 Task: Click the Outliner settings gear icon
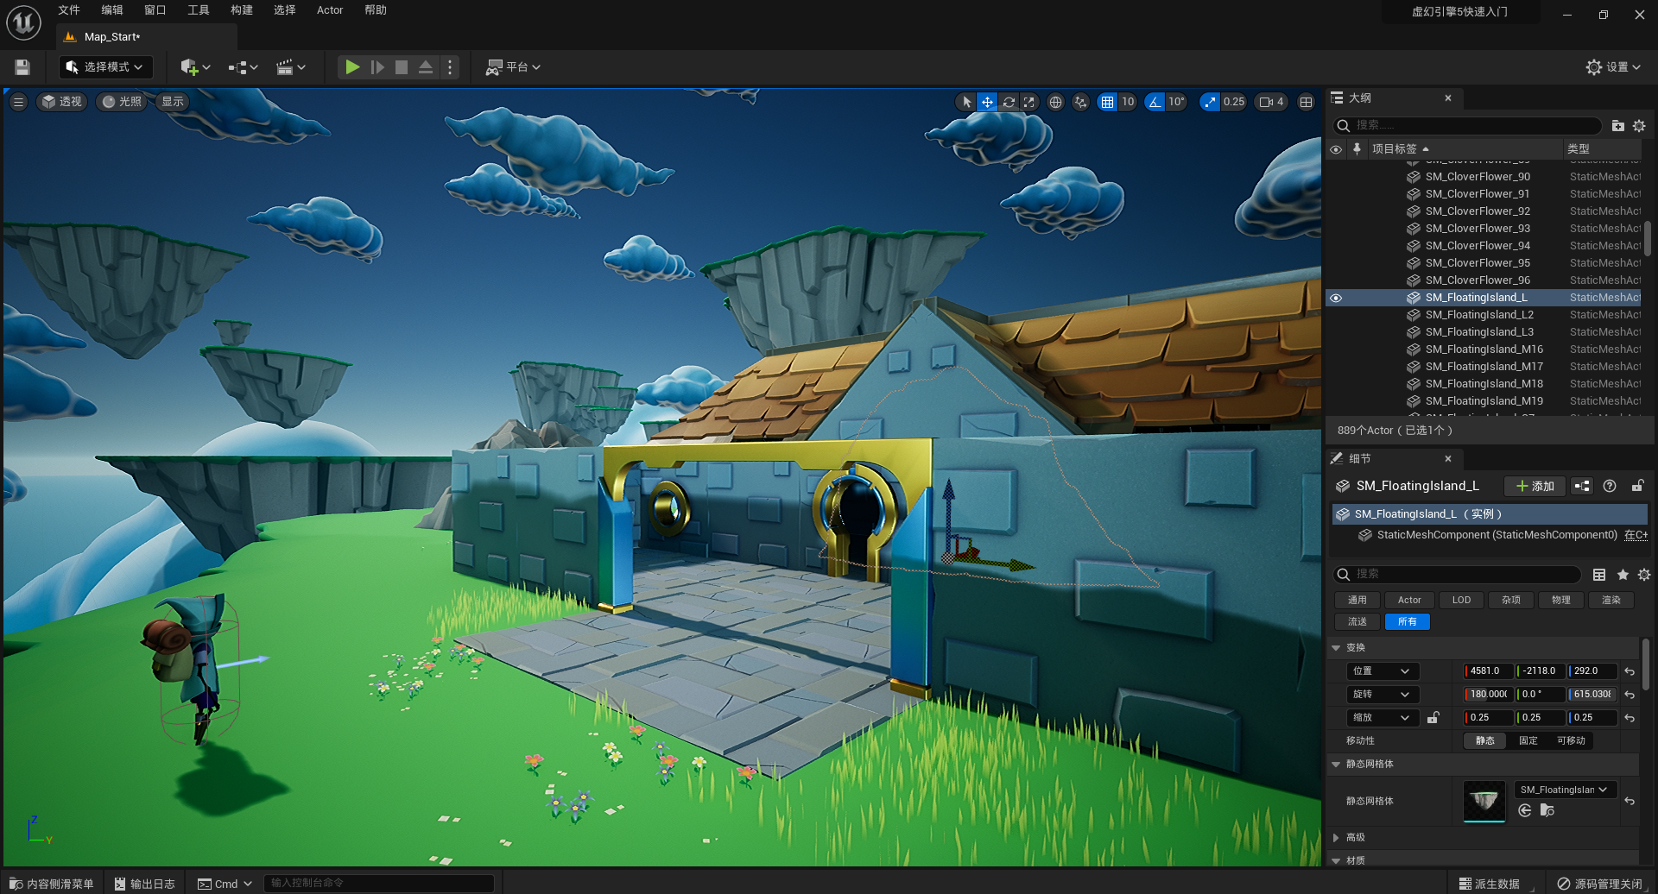coord(1639,126)
